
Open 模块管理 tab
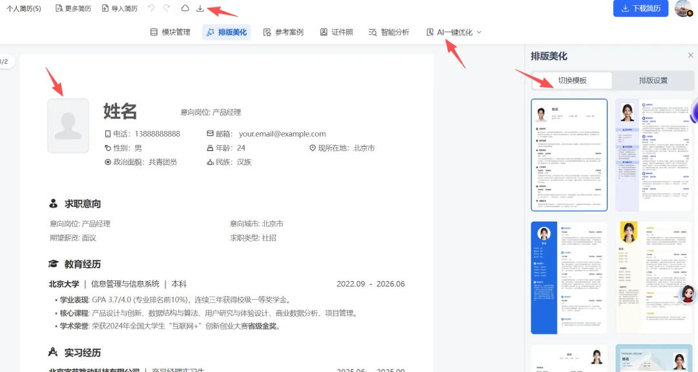tap(171, 32)
